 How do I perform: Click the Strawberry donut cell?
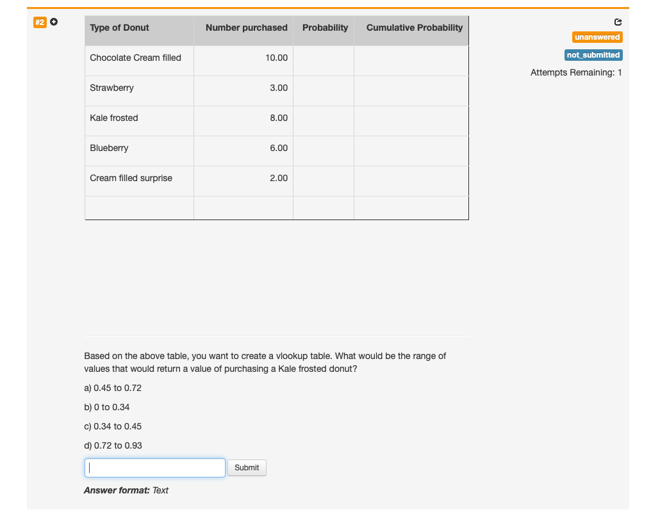coord(111,88)
